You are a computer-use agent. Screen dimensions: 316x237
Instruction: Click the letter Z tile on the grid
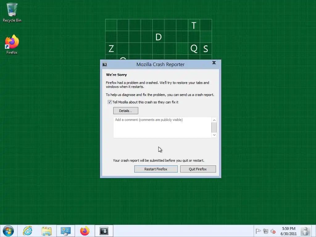point(111,48)
